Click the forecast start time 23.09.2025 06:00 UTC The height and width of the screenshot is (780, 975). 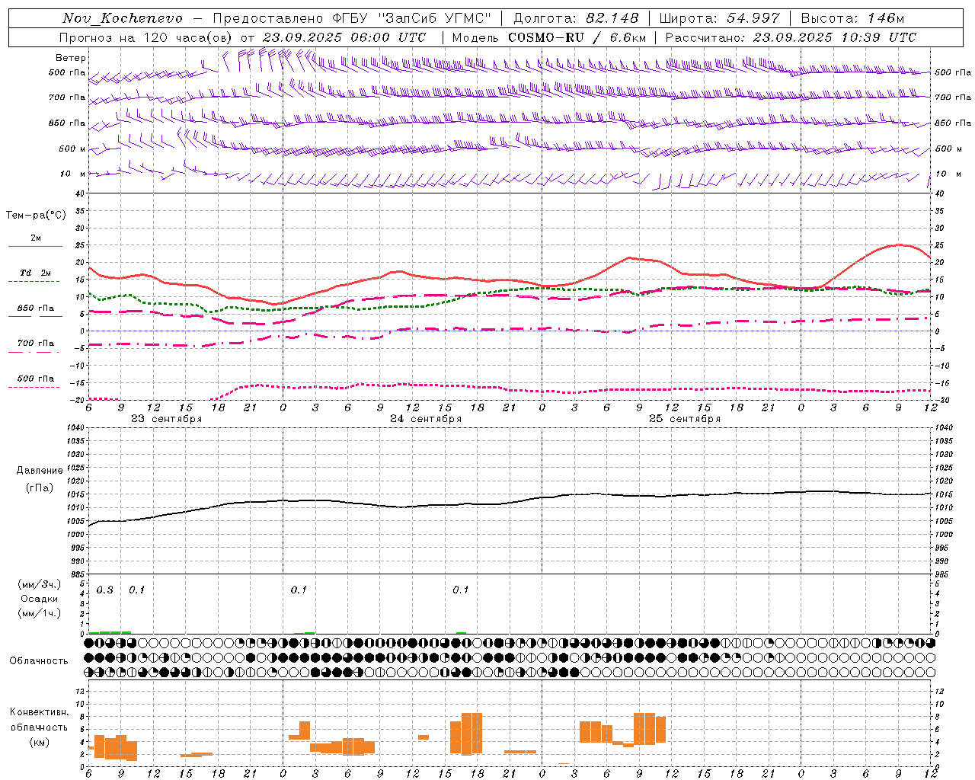pyautogui.click(x=344, y=37)
